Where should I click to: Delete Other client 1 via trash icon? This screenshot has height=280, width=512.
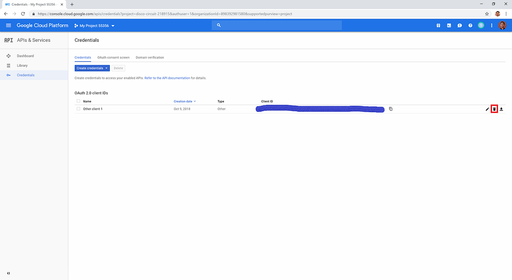coord(494,109)
